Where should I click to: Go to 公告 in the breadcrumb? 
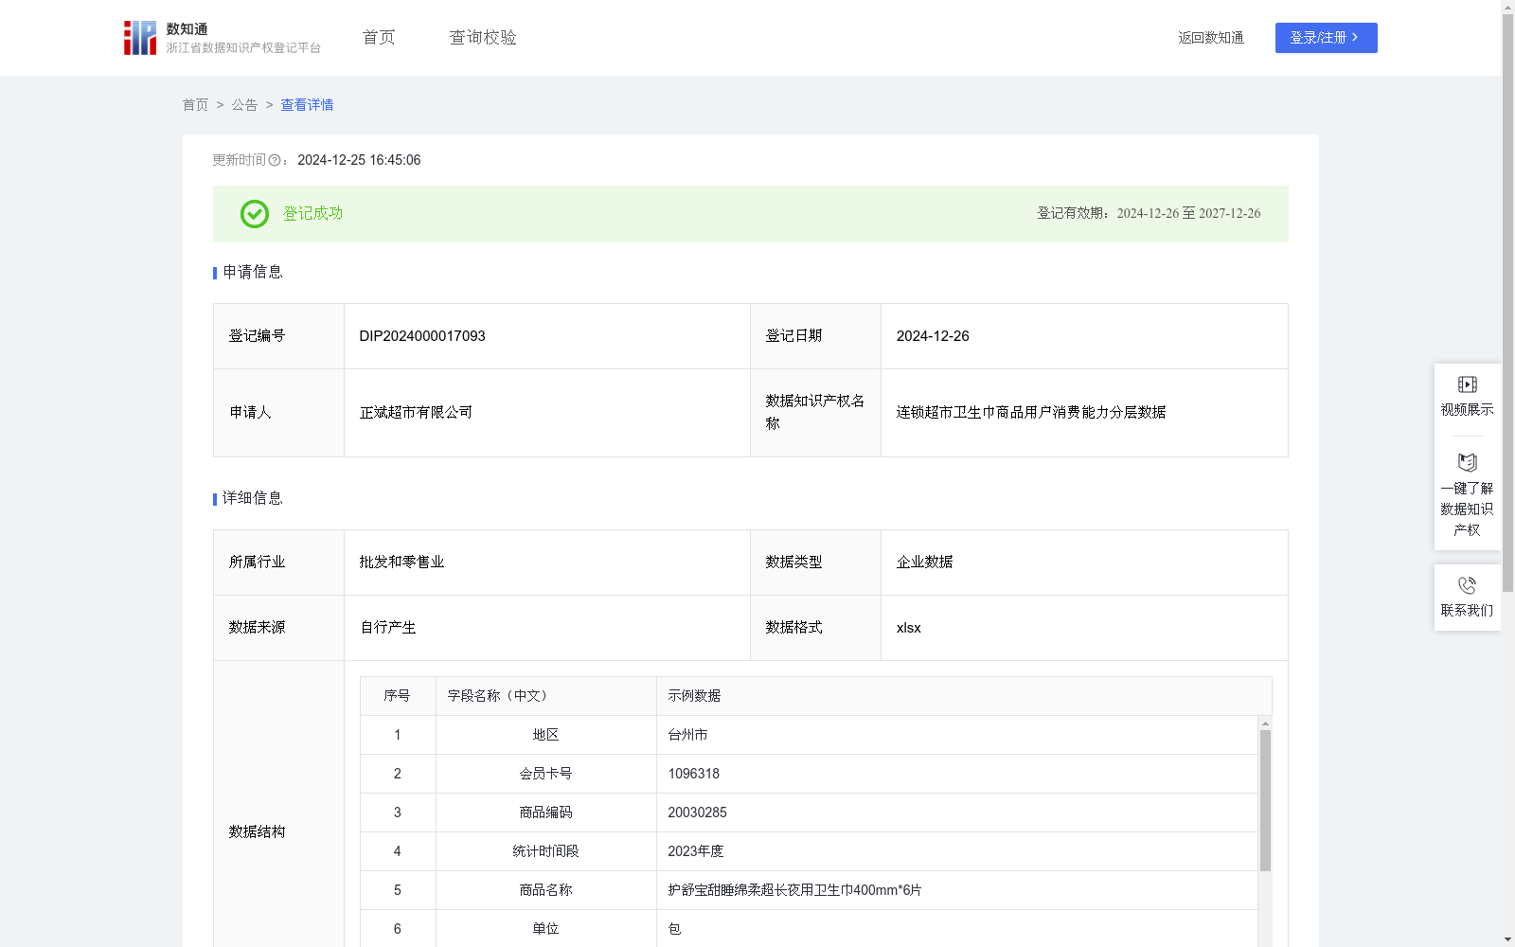point(244,105)
